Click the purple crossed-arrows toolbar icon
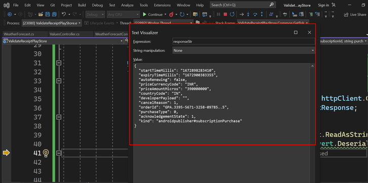This screenshot has width=368, height=183. pyautogui.click(x=271, y=15)
